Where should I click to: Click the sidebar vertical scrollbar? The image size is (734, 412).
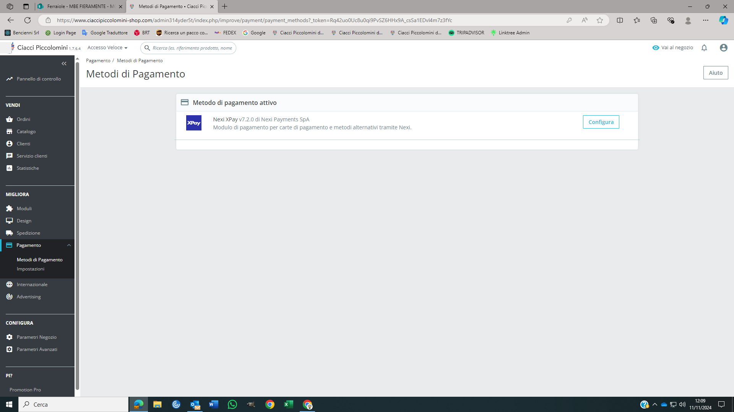click(x=77, y=225)
